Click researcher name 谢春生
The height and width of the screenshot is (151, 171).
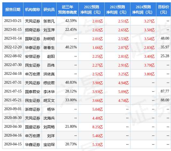pos(49,47)
